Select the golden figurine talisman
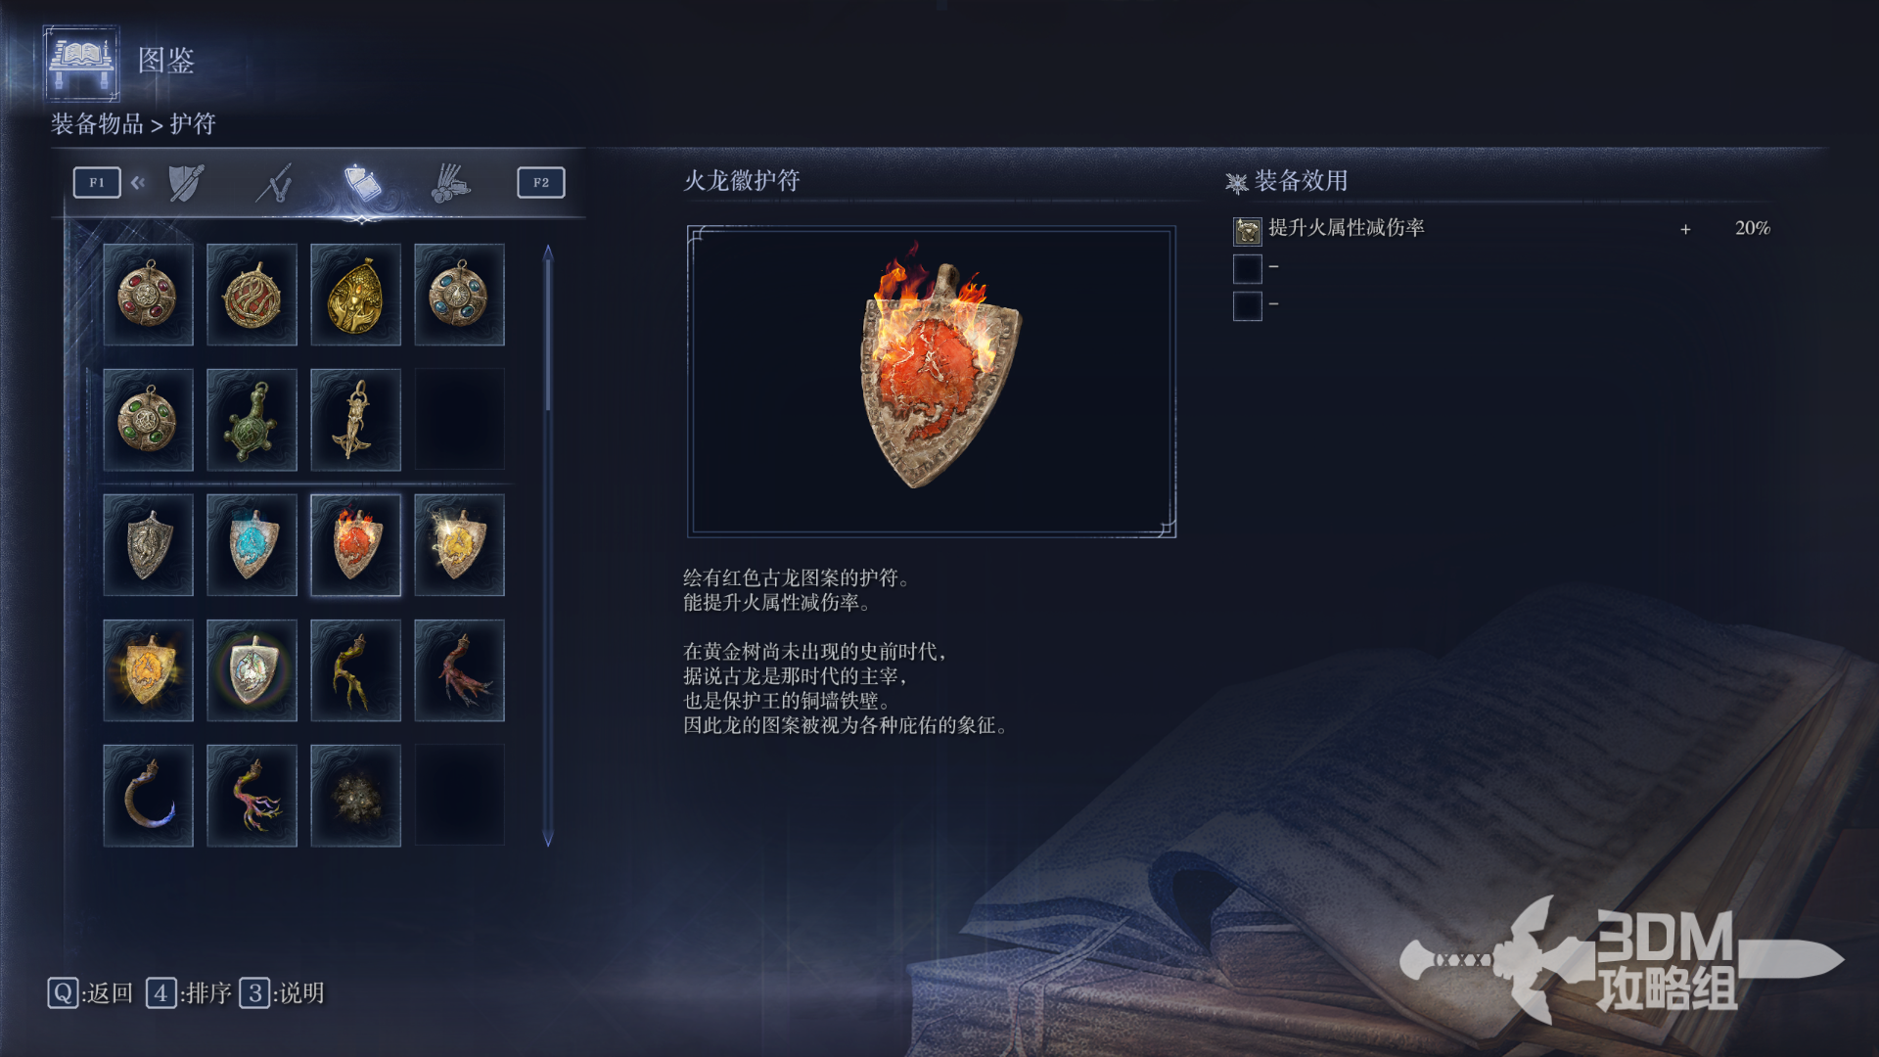Screen dimensions: 1879x1057 pos(355,420)
